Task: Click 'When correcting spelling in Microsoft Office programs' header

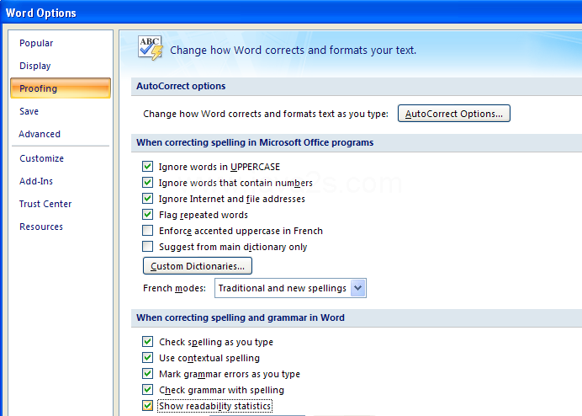Action: [x=357, y=143]
